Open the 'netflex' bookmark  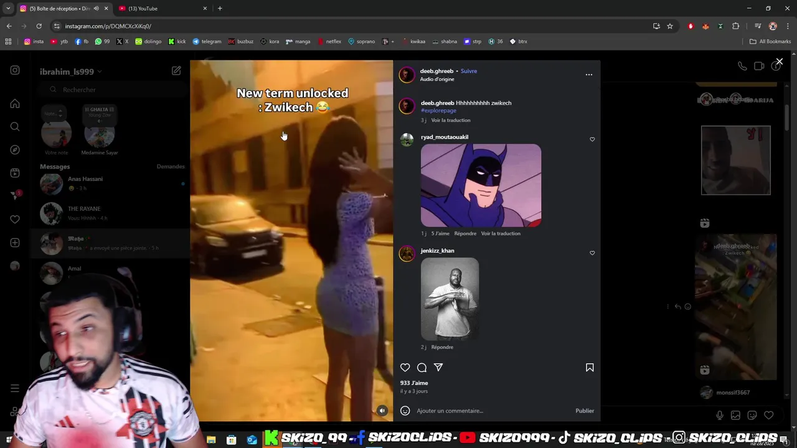329,42
